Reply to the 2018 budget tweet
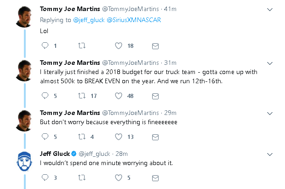Screen dimensions: 285x189 coord(45,96)
